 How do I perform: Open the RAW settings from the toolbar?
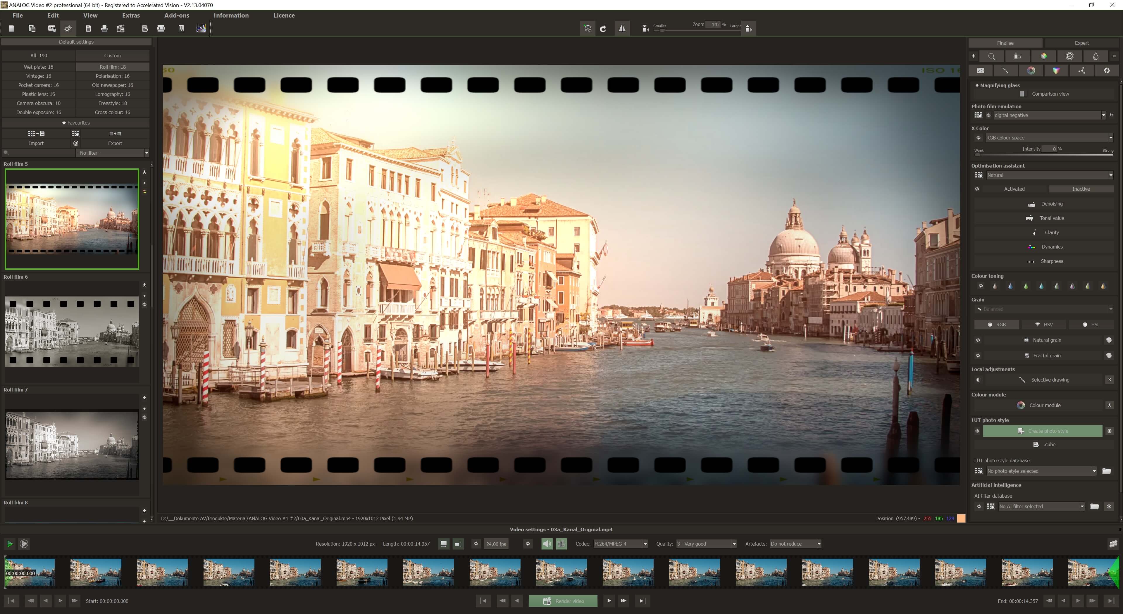point(52,28)
